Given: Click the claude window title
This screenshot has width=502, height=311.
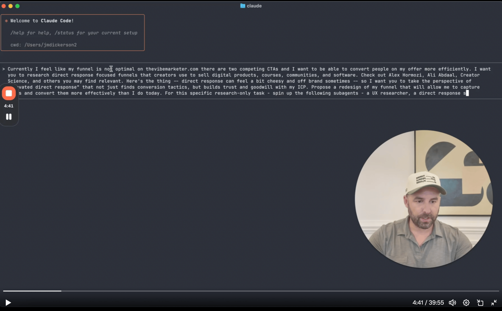Looking at the screenshot, I should coord(254,6).
